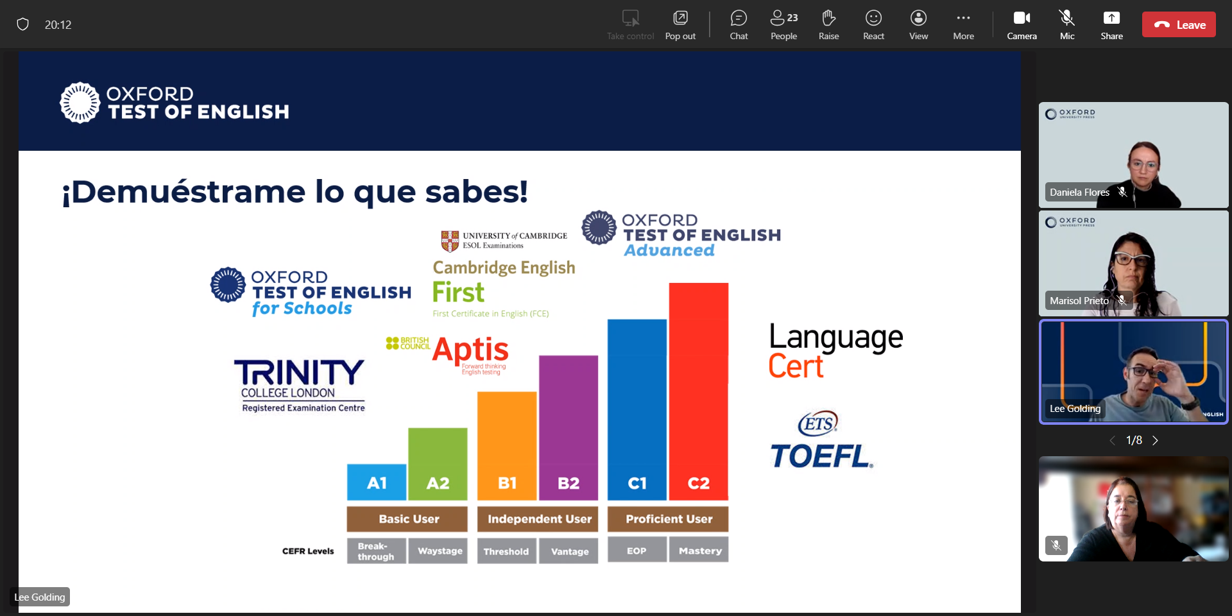Open the View layout options
The width and height of the screenshot is (1232, 616).
point(918,25)
